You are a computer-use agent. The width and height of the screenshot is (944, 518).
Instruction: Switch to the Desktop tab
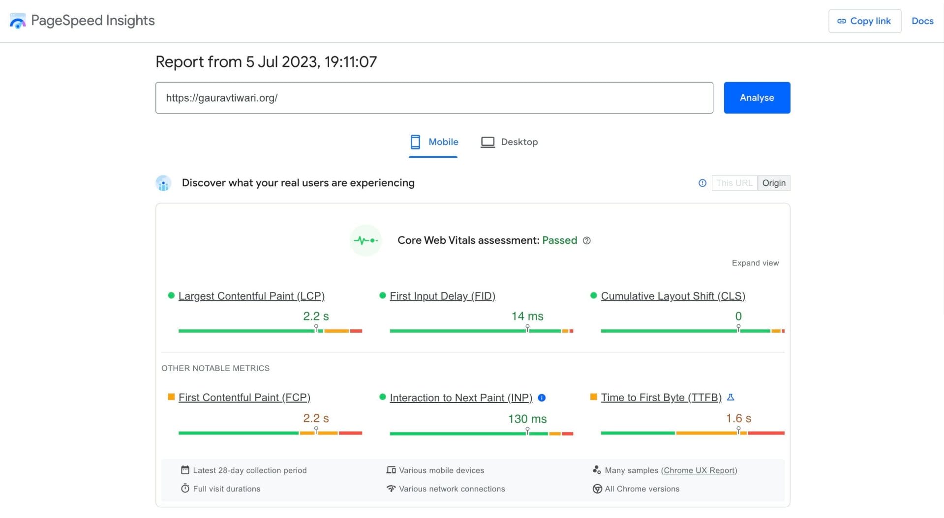[510, 142]
